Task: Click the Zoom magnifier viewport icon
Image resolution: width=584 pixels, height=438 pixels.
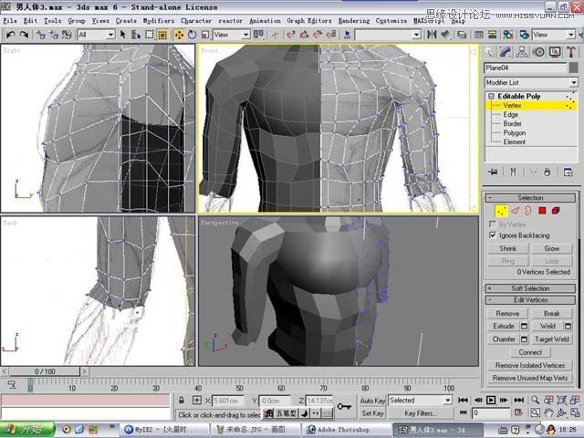Action: pyautogui.click(x=536, y=400)
